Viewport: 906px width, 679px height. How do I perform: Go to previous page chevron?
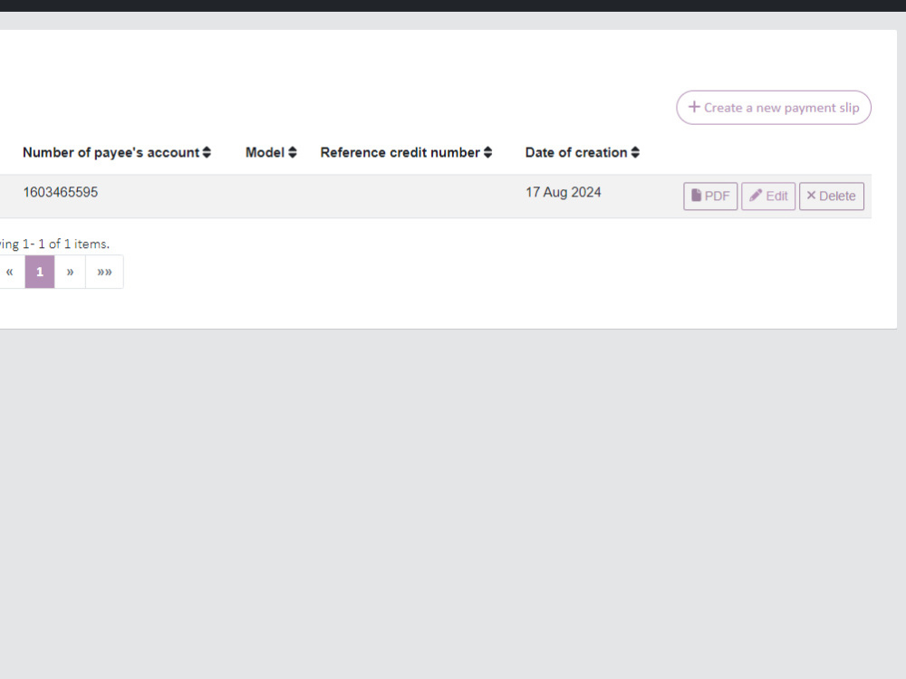(10, 272)
